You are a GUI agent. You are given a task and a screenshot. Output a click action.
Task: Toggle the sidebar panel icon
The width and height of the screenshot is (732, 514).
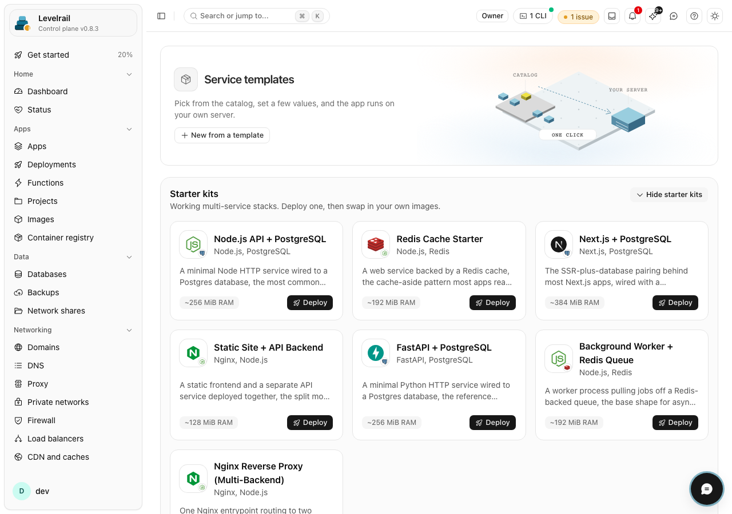(x=161, y=16)
